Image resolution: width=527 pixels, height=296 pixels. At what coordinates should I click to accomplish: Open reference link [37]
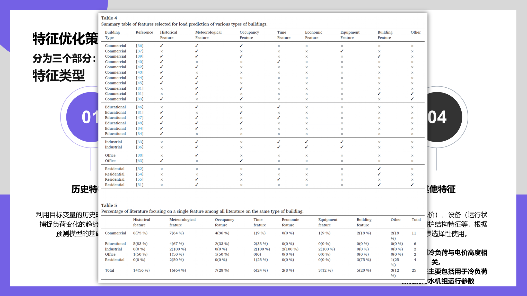tap(139, 51)
